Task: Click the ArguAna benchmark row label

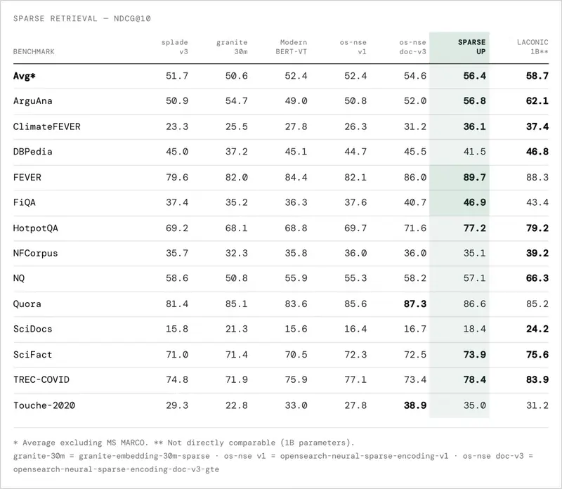Action: pyautogui.click(x=32, y=101)
